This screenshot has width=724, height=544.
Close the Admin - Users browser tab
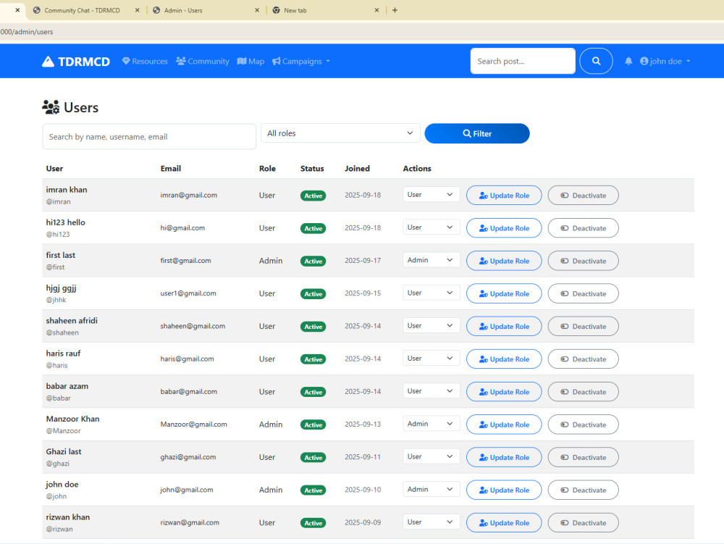click(x=257, y=10)
